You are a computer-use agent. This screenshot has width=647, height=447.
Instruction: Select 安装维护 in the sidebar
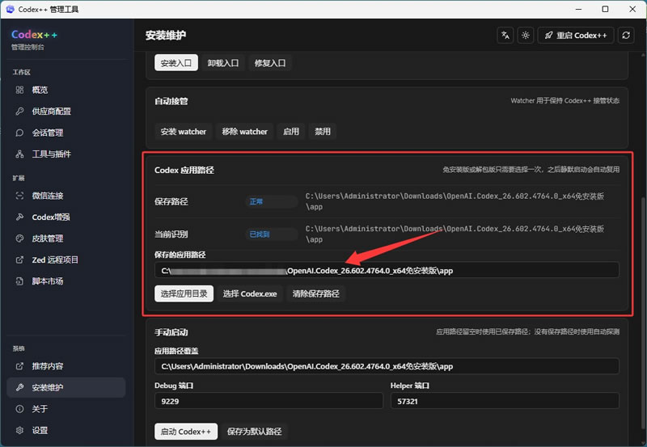pyautogui.click(x=66, y=388)
